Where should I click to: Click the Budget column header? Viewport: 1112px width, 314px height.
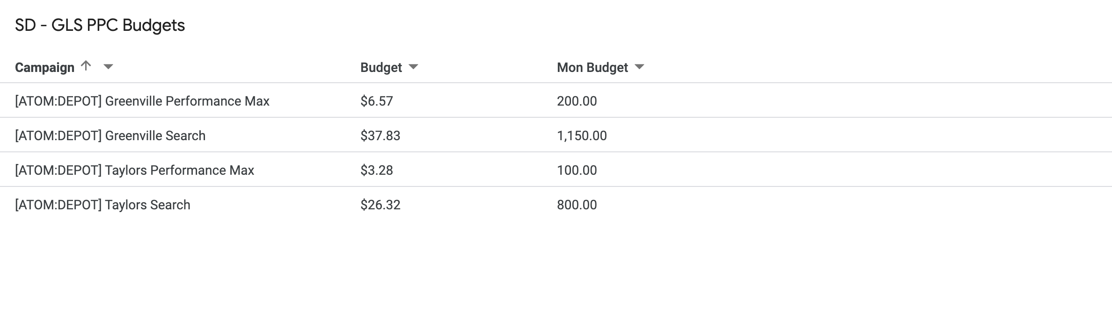point(380,68)
